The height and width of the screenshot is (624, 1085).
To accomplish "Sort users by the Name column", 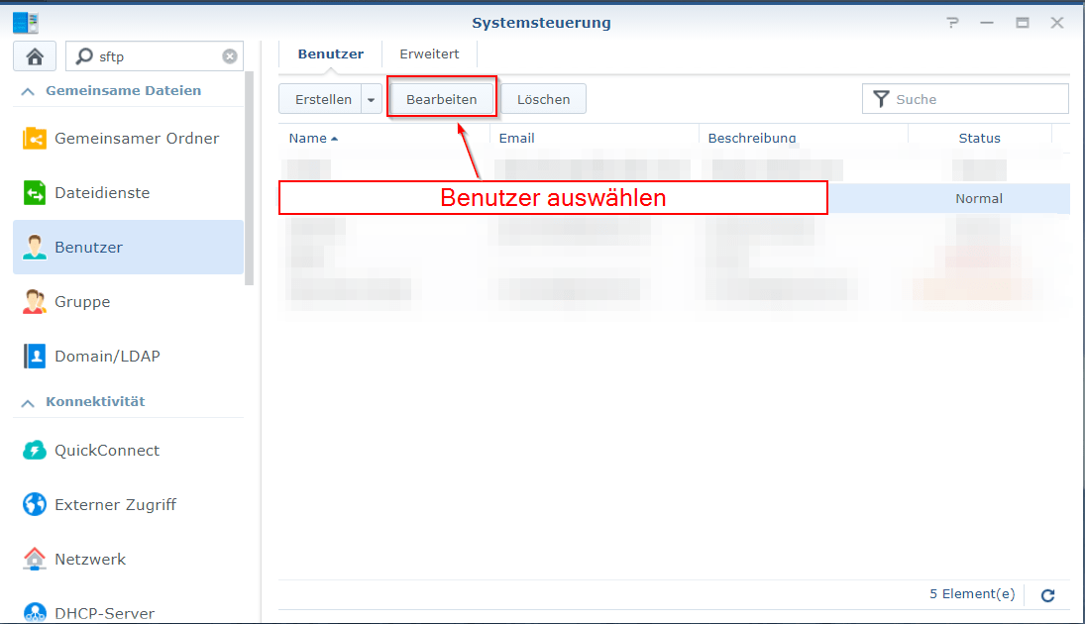I will coord(307,138).
